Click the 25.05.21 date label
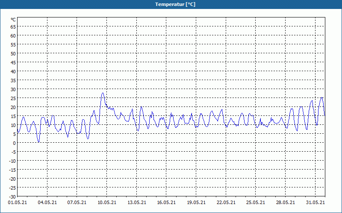 pyautogui.click(x=256, y=202)
